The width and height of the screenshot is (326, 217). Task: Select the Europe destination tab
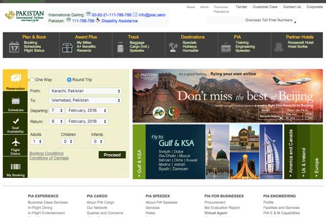click(x=316, y=152)
